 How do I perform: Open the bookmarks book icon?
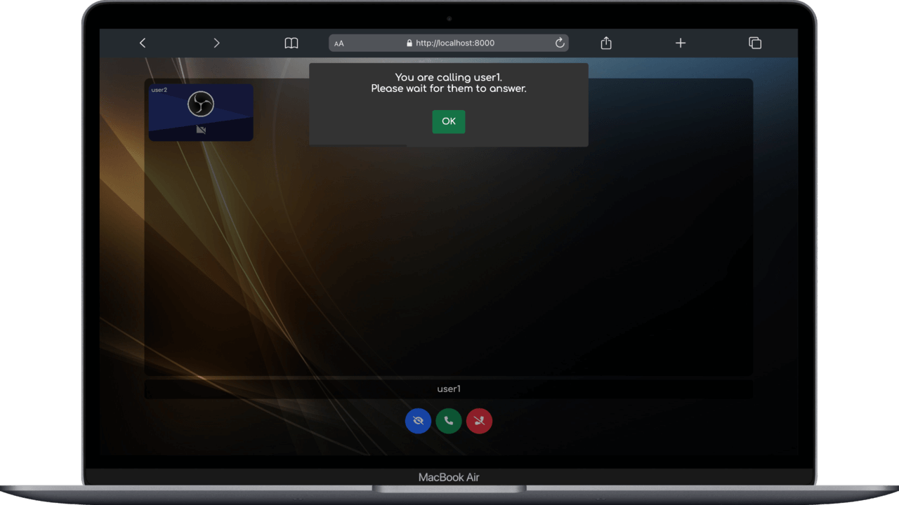(291, 43)
